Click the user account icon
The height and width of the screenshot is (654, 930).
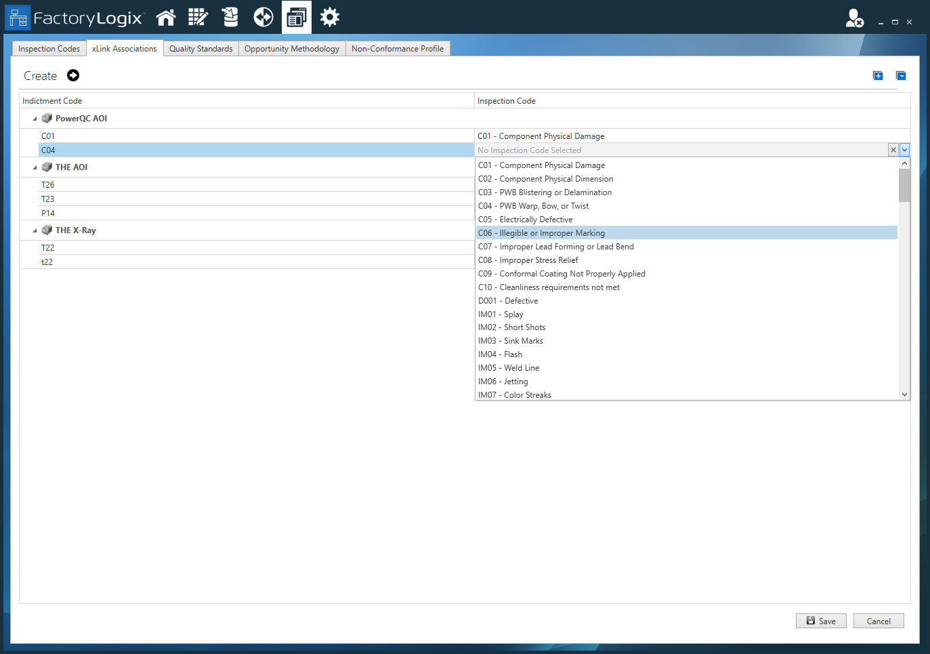coord(854,18)
